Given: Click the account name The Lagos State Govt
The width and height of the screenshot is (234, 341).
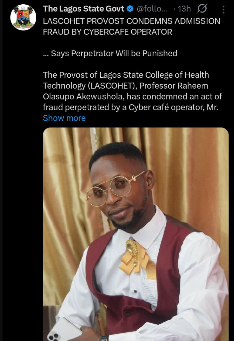Looking at the screenshot, I should tap(83, 9).
